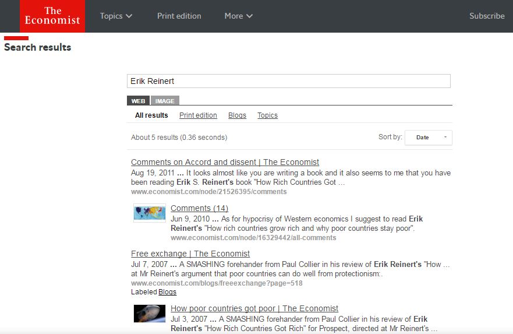Open Print edition in the top navigation
Screen dimensions: 513x334
point(179,16)
